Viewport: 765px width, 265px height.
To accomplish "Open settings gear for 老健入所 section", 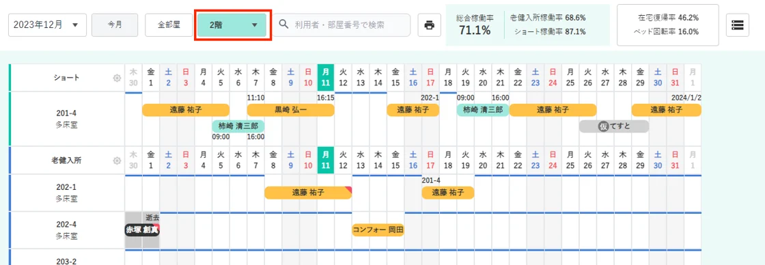I will (117, 161).
